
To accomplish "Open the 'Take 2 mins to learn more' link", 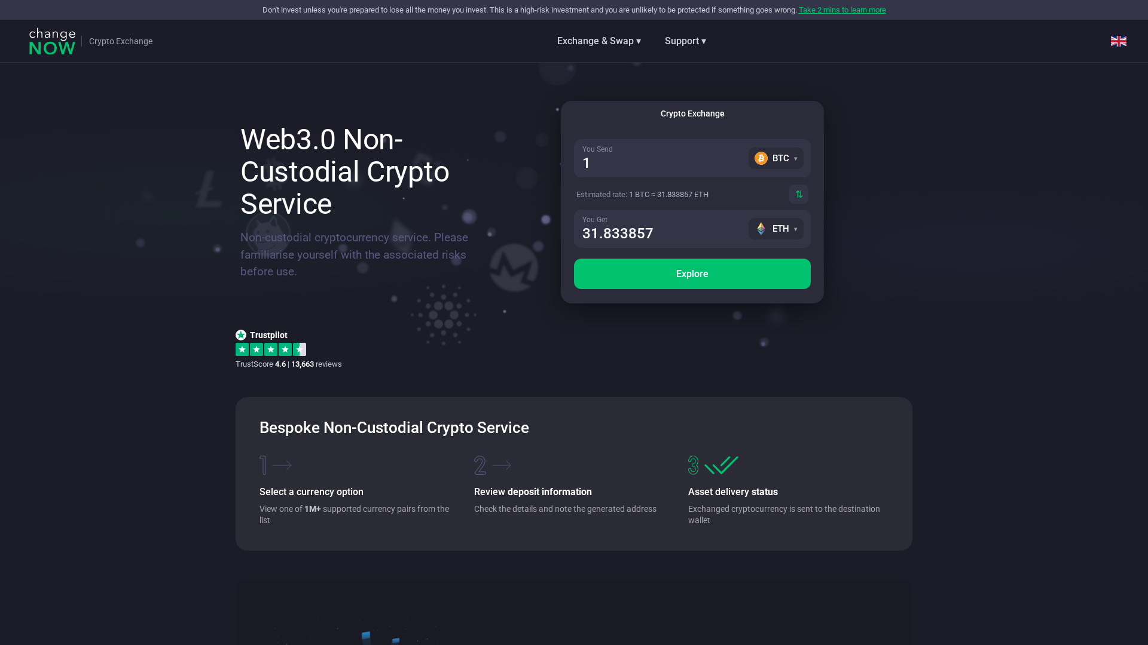I will (842, 10).
